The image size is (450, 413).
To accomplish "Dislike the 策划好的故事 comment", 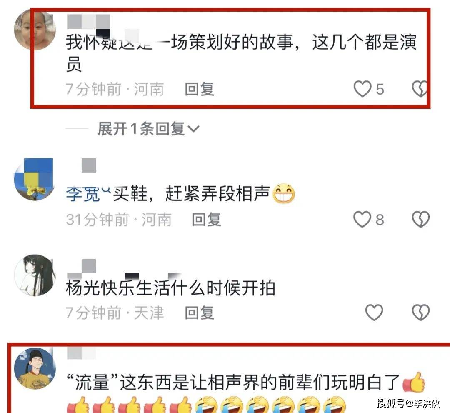I will click(419, 89).
